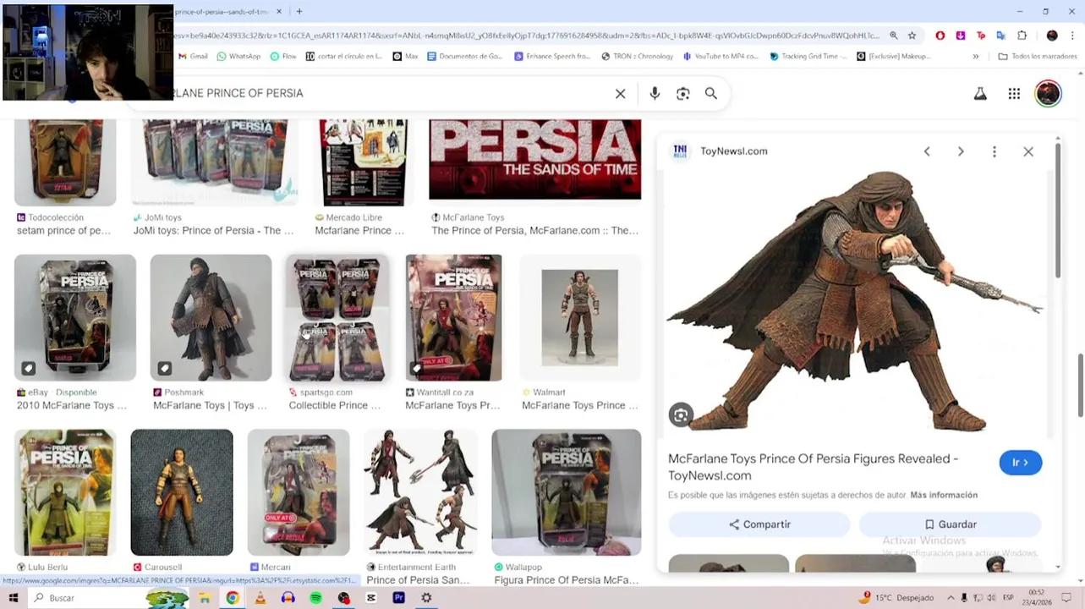Open VLC media player from the taskbar

pyautogui.click(x=260, y=598)
